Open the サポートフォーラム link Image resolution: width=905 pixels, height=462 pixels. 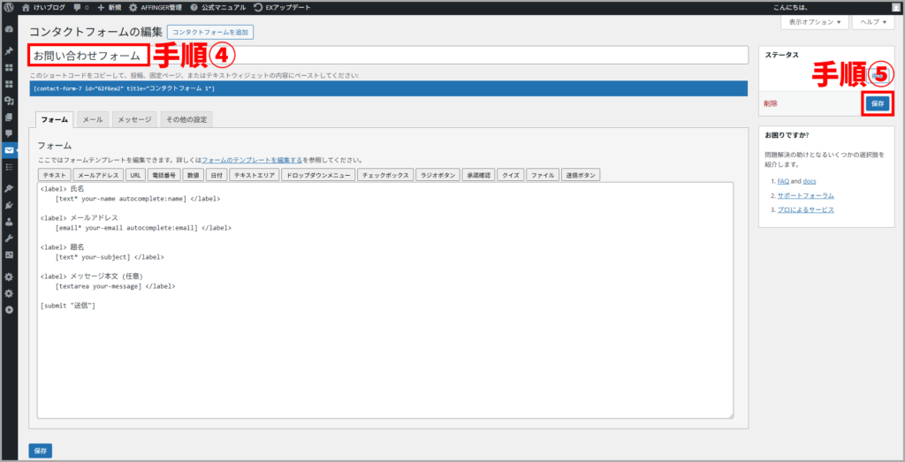click(805, 195)
